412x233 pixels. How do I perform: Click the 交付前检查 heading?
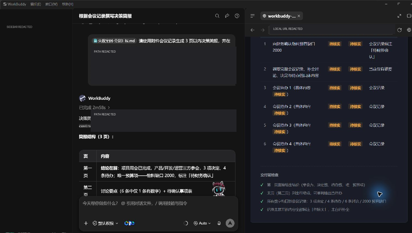pos(269,175)
